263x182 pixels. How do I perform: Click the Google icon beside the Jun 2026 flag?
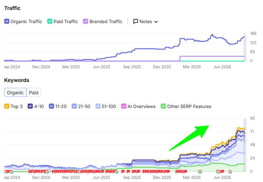218,172
